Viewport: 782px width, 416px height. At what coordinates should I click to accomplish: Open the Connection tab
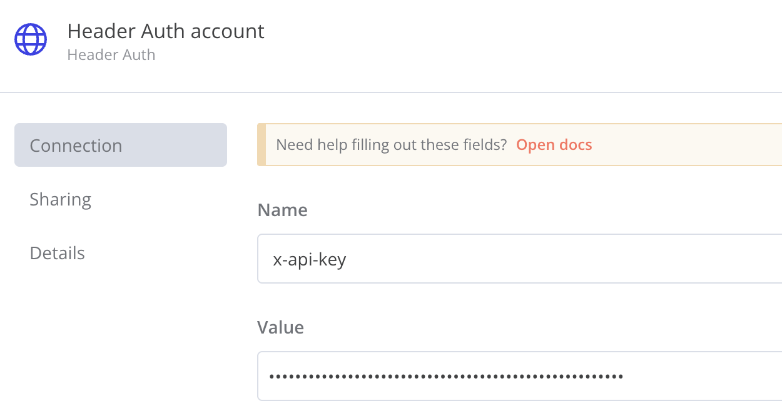(x=120, y=146)
